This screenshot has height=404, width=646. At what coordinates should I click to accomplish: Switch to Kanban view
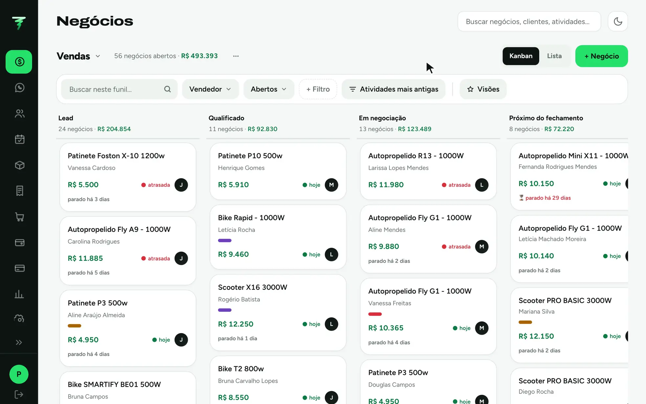point(521,56)
